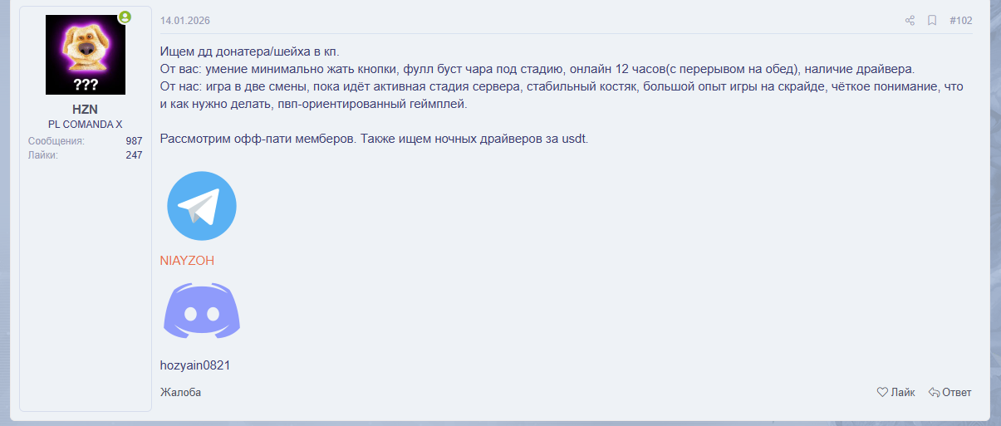Click the hozyain0821 Discord username text
Viewport: 1001px width, 426px height.
click(x=194, y=365)
